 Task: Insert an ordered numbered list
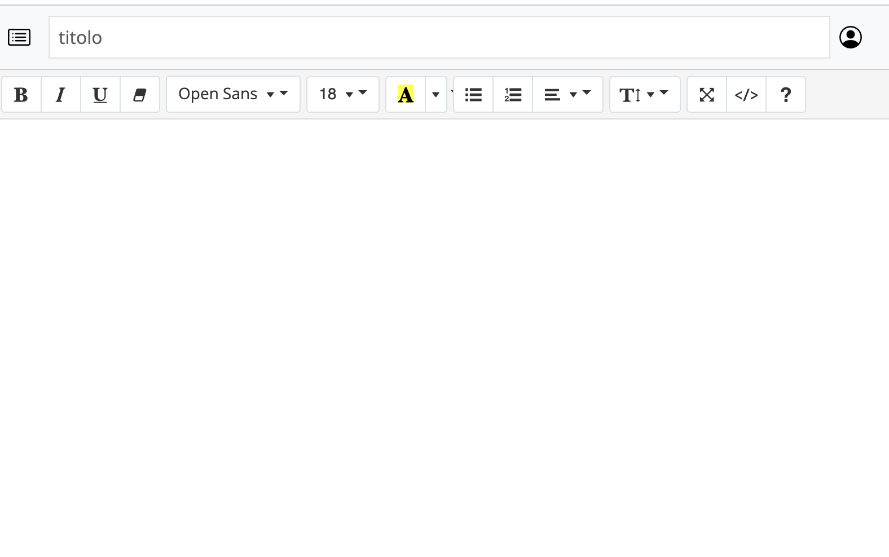[513, 95]
